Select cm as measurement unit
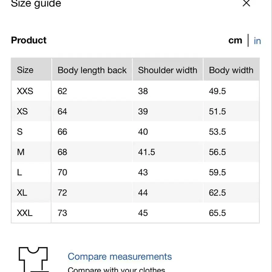The height and width of the screenshot is (272, 272). tap(235, 40)
